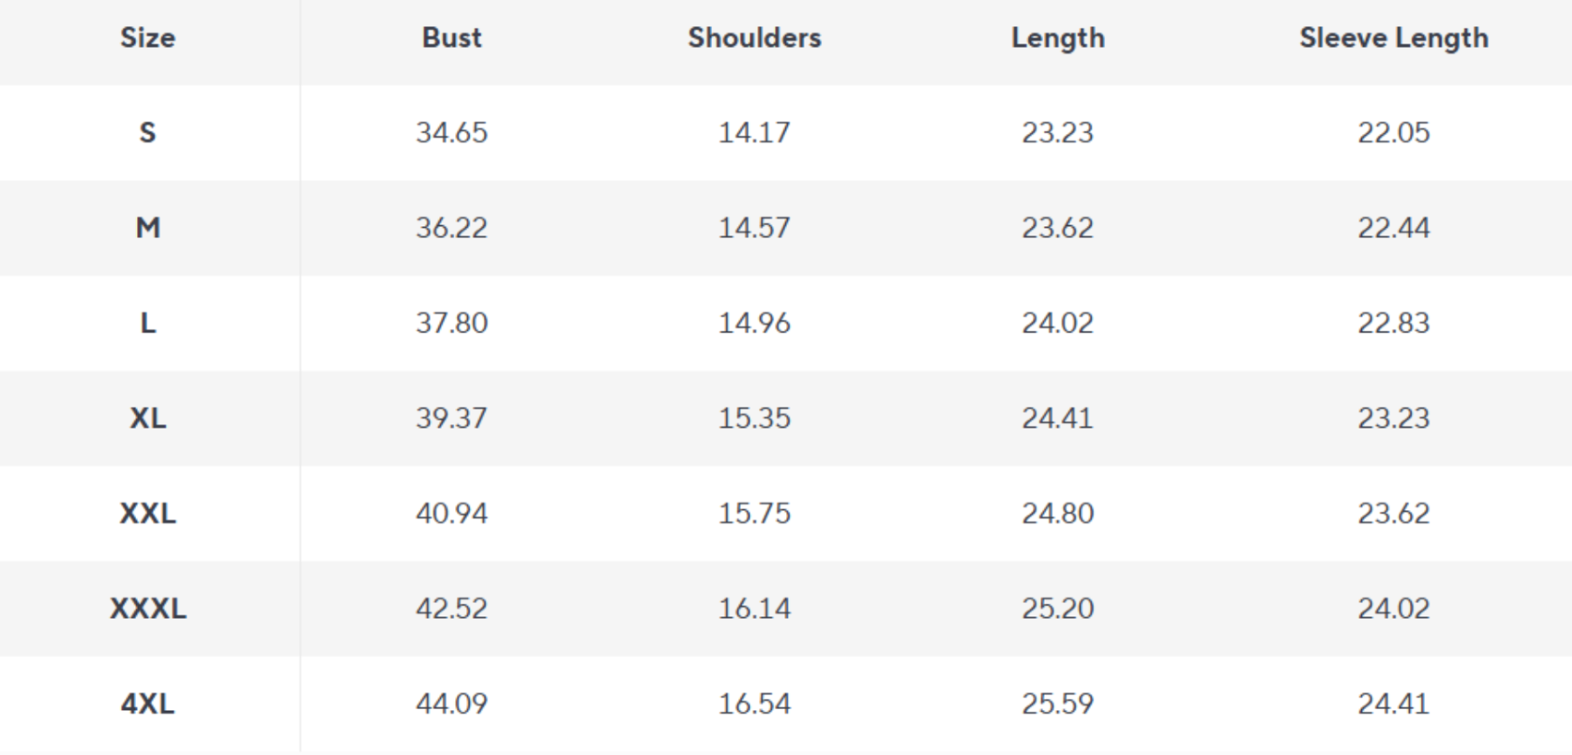The image size is (1572, 755).
Task: Select the XXL size row label
Action: (148, 514)
